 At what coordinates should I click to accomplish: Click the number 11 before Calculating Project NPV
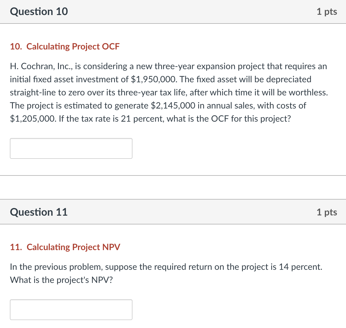tap(15, 247)
